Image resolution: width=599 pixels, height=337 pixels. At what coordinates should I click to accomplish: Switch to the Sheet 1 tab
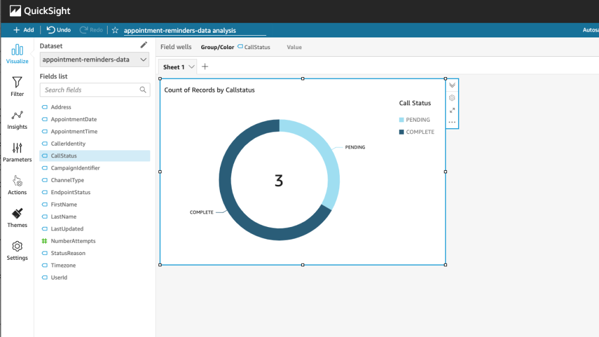[174, 67]
